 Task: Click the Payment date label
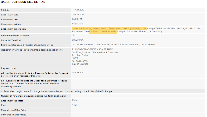pos(8,68)
